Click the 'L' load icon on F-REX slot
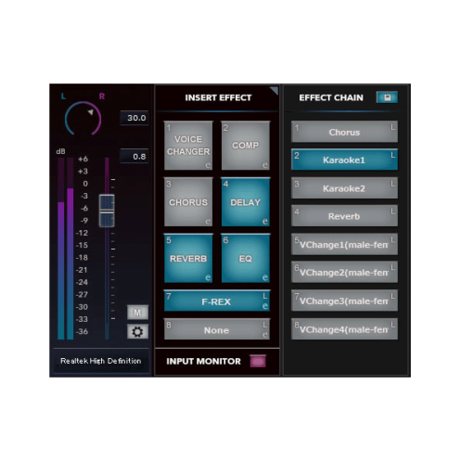Image resolution: width=461 pixels, height=461 pixels. point(265,296)
